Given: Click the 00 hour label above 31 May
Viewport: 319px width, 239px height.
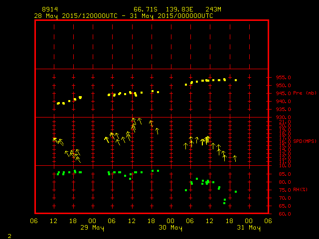Looking at the screenshot, I should pyautogui.click(x=249, y=221).
